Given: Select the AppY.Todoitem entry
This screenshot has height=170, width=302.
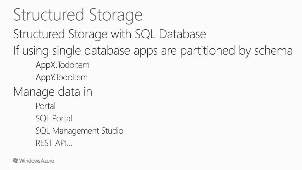Looking at the screenshot, I should pos(62,78).
